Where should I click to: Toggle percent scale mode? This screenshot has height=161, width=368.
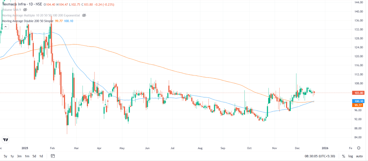tap(344, 156)
